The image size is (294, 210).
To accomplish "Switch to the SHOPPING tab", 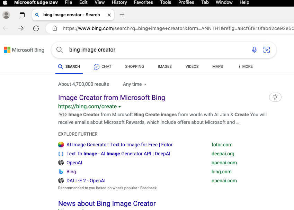I will tap(134, 66).
